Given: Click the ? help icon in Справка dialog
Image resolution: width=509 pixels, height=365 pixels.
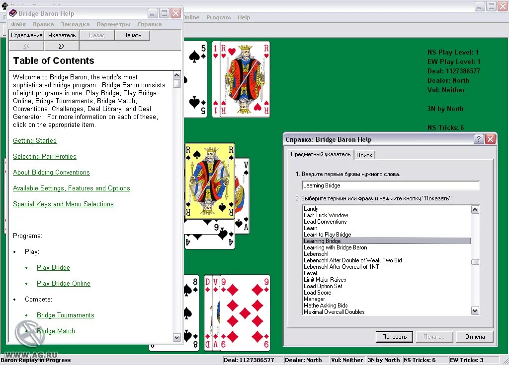Looking at the screenshot, I should click(x=479, y=139).
